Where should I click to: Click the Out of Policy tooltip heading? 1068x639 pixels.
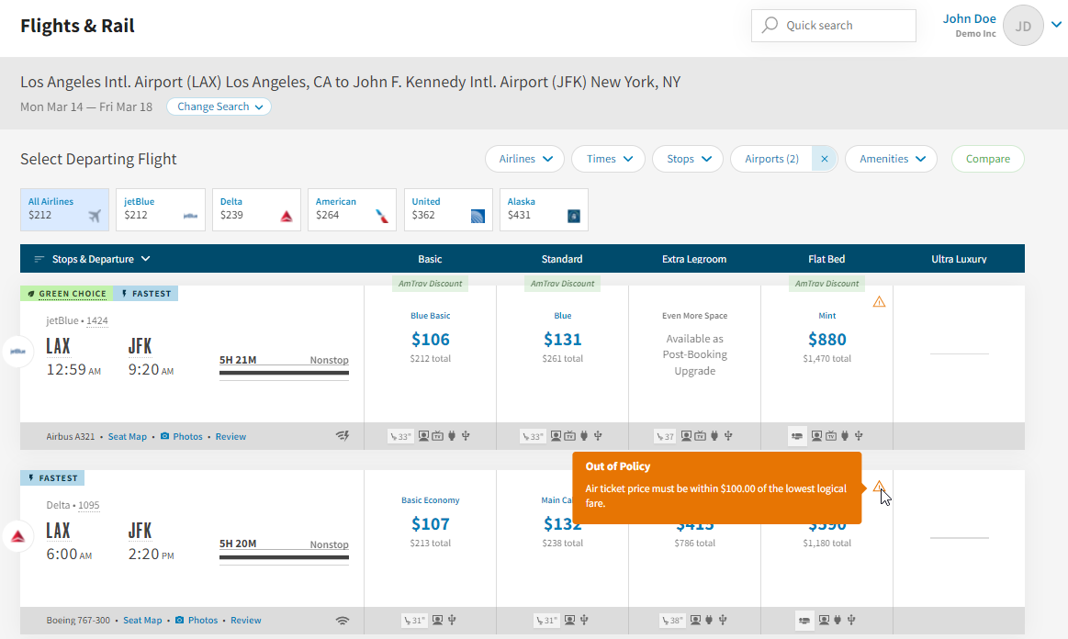click(618, 466)
